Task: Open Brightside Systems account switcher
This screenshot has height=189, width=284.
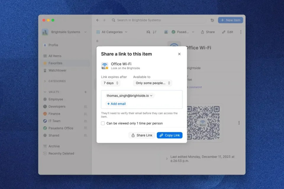Action: click(64, 32)
